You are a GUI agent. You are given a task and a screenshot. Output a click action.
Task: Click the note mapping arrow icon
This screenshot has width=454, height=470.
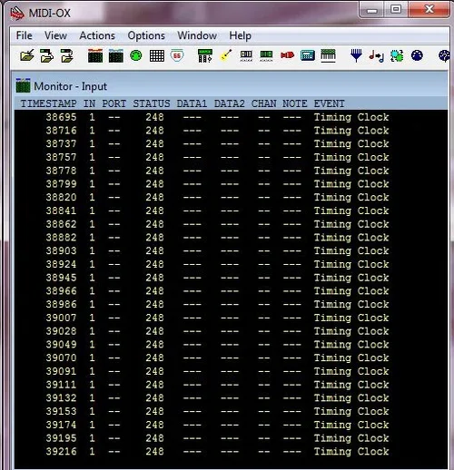coord(377,56)
